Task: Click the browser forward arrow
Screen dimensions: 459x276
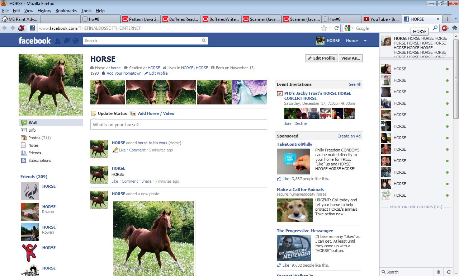Action: 13,28
